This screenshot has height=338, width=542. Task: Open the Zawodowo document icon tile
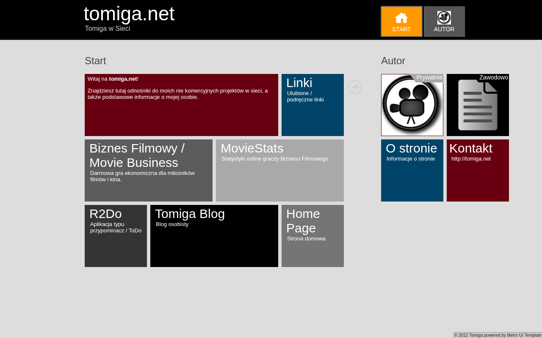[478, 105]
